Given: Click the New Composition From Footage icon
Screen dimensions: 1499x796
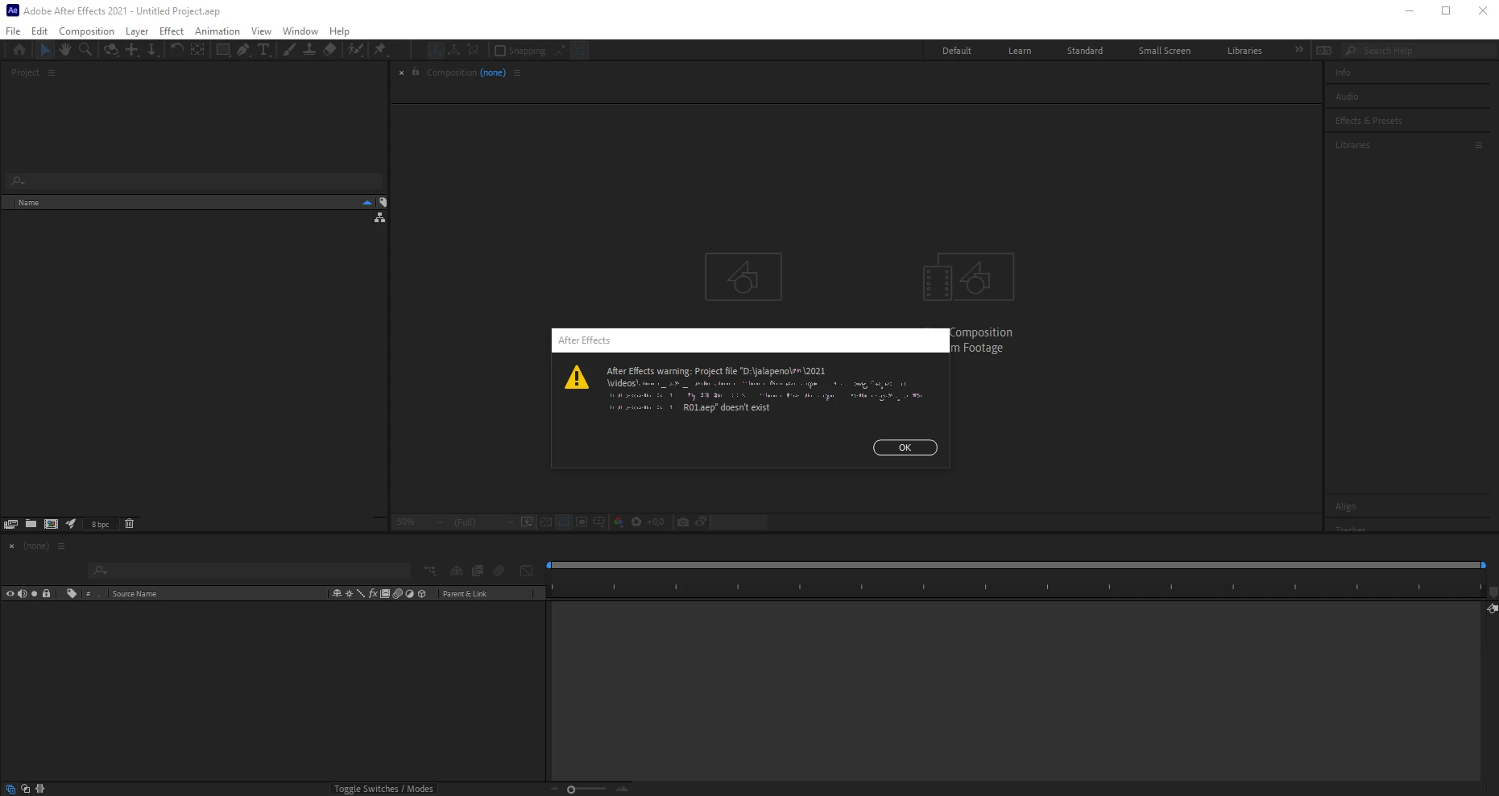Looking at the screenshot, I should [x=968, y=277].
